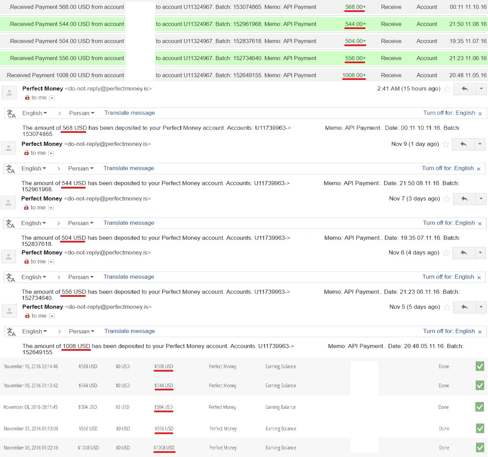Screen dimensions: 488x457
Task: Click $504 USD underlined withdrawal amount
Action: tap(164, 407)
